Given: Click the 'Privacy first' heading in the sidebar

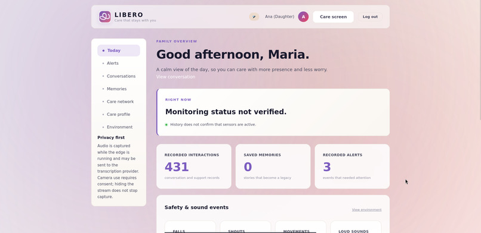Looking at the screenshot, I should pos(111,138).
